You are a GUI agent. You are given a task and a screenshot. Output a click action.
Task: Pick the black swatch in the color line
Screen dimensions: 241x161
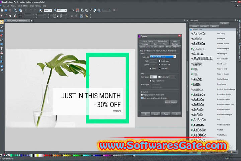[33, 155]
